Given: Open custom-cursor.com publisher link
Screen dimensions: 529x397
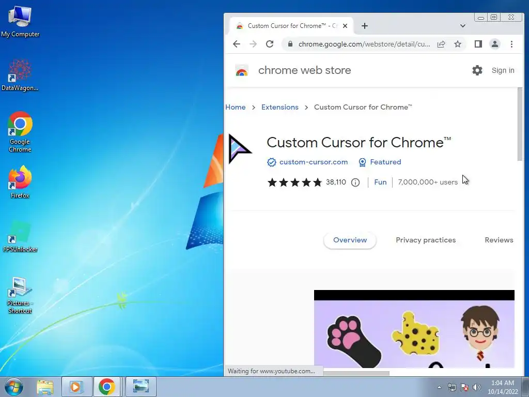Looking at the screenshot, I should pos(314,162).
